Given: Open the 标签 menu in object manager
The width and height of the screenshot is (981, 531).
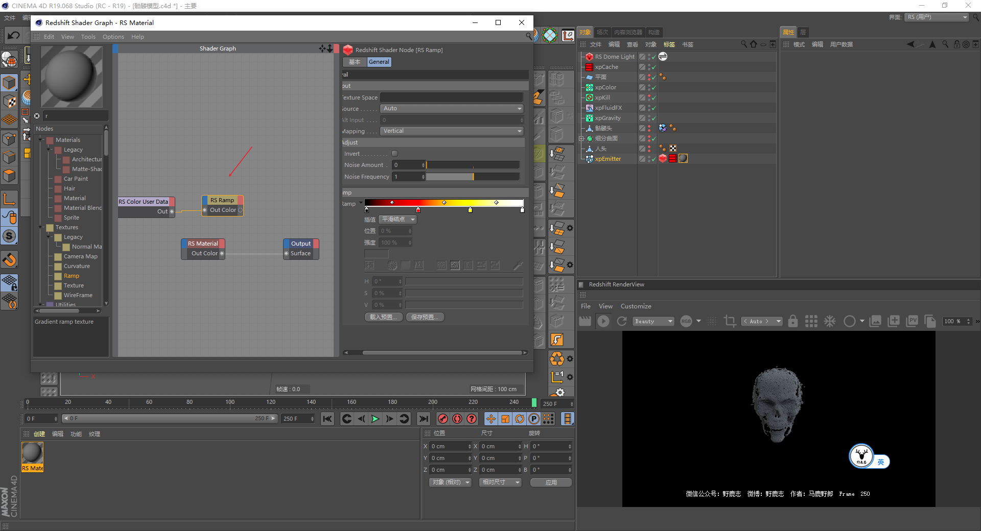Looking at the screenshot, I should 669,44.
